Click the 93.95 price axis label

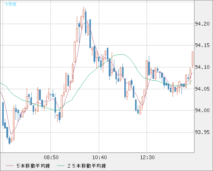click(x=202, y=132)
